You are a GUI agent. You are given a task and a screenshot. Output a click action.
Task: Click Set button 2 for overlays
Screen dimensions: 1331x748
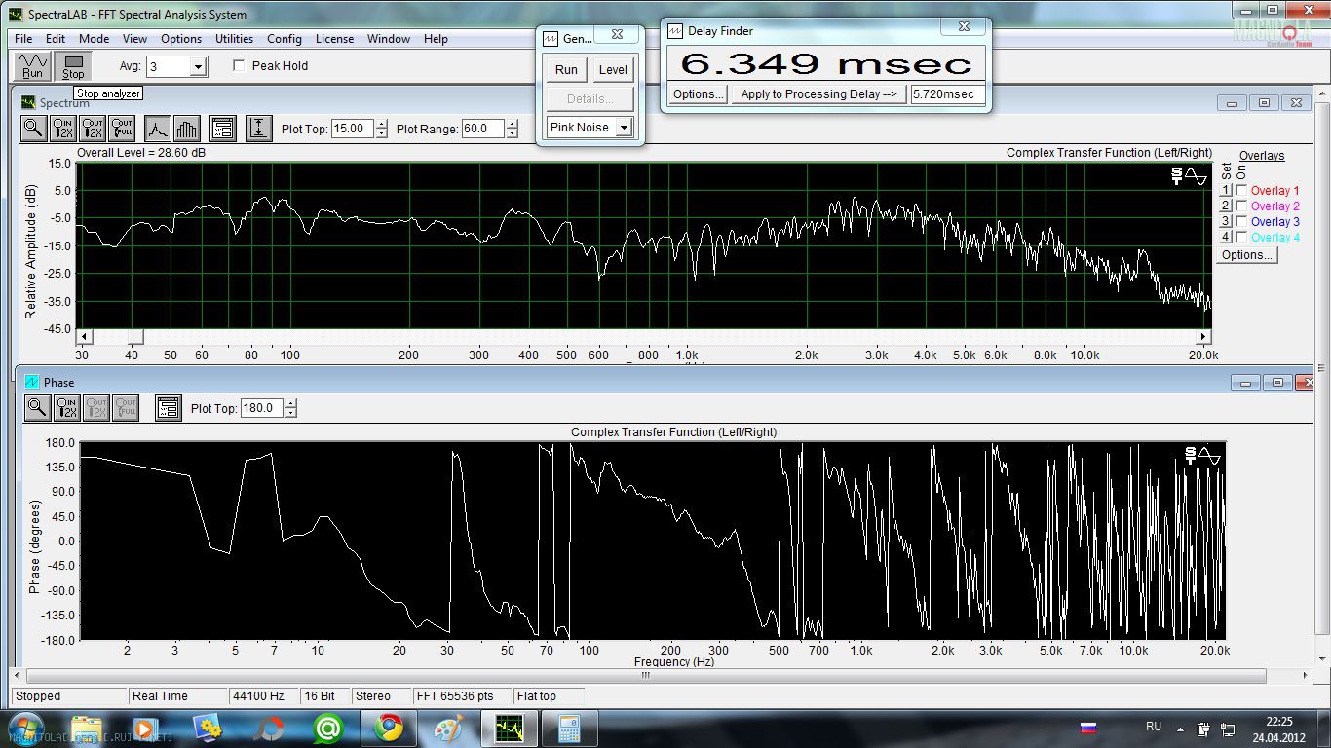tap(1227, 206)
